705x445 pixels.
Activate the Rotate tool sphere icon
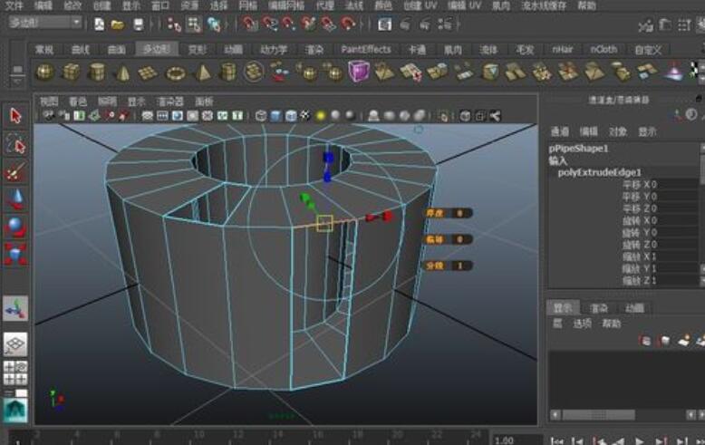click(x=15, y=226)
